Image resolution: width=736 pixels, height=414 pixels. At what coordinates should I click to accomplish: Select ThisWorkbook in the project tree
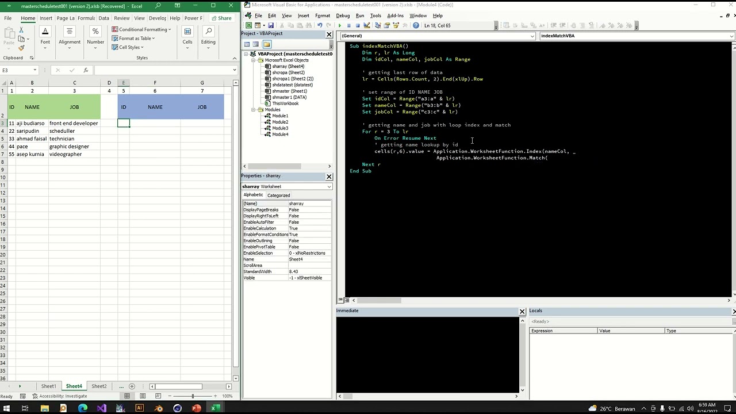[x=285, y=103]
